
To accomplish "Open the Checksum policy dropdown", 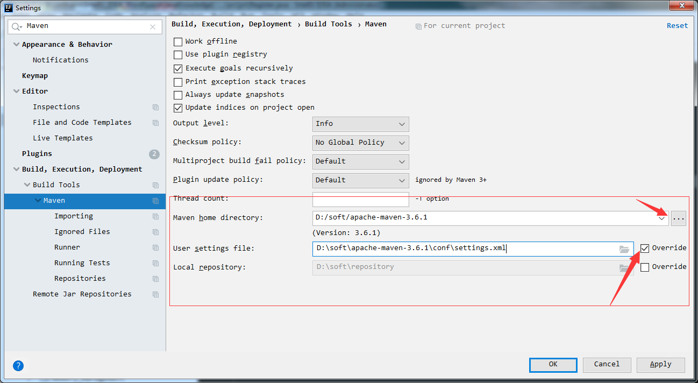I will tap(360, 143).
